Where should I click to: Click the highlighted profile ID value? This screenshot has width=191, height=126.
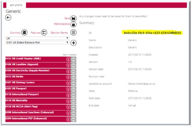(152, 33)
